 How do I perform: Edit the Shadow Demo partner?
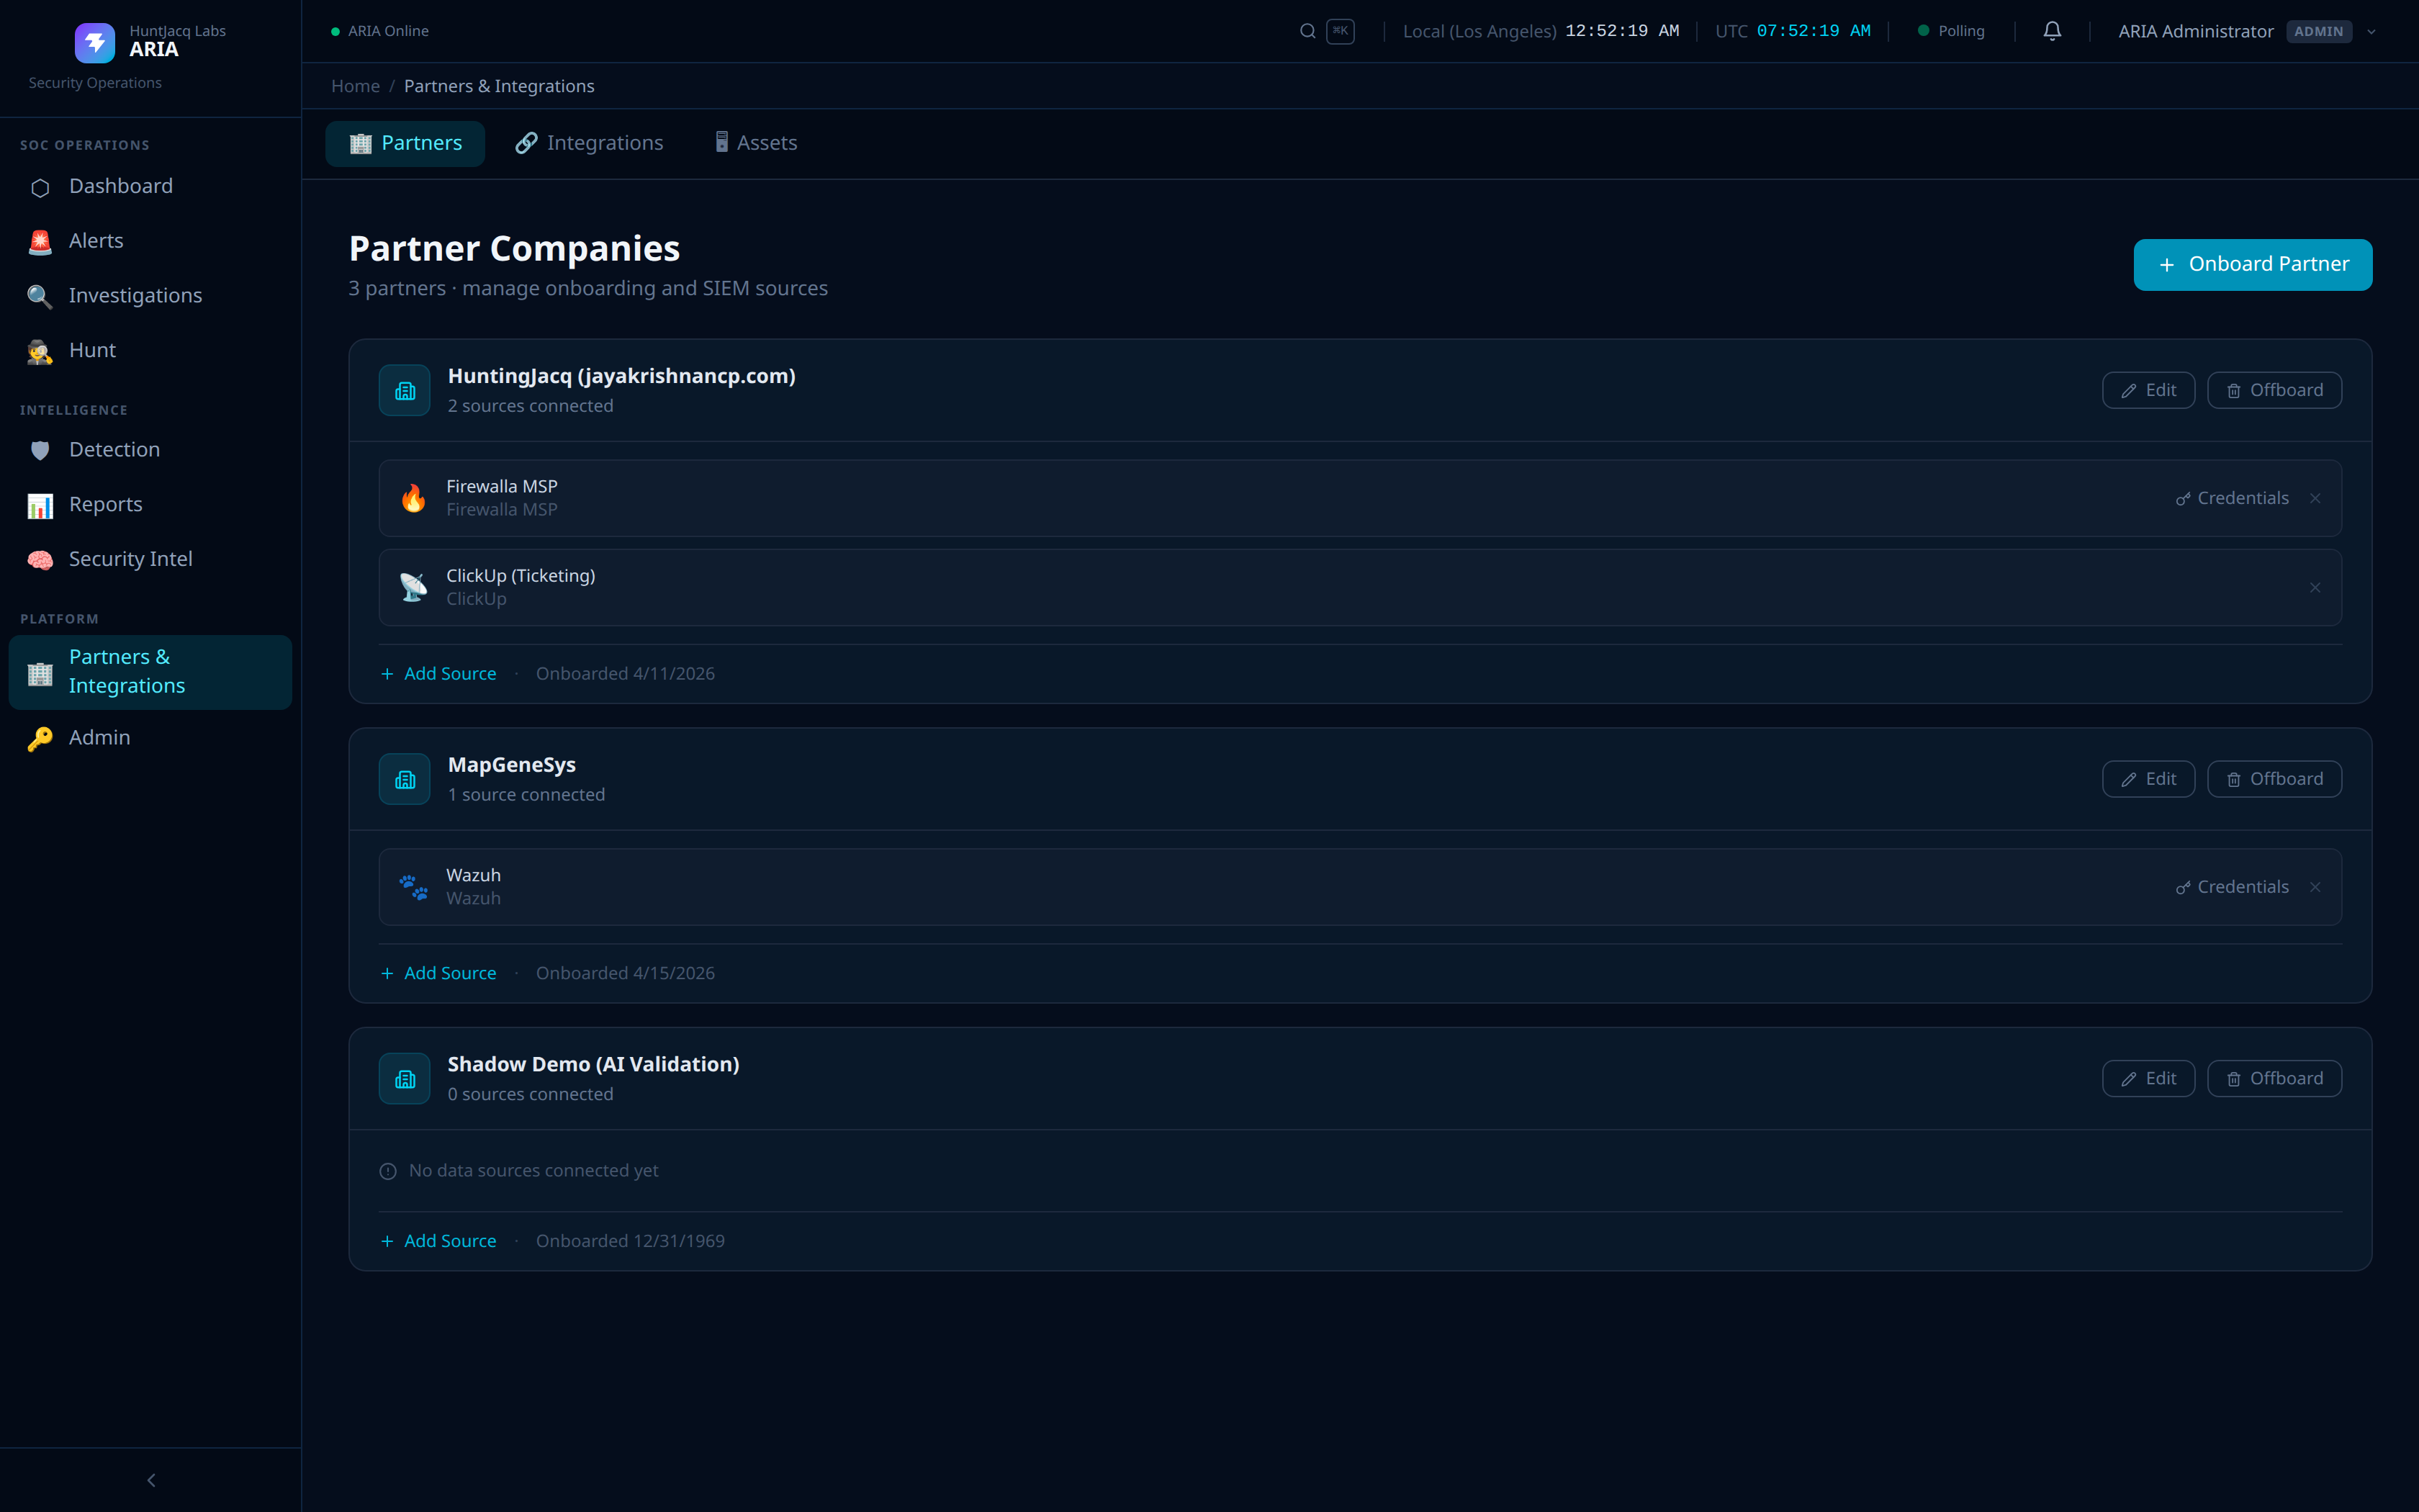[2148, 1078]
